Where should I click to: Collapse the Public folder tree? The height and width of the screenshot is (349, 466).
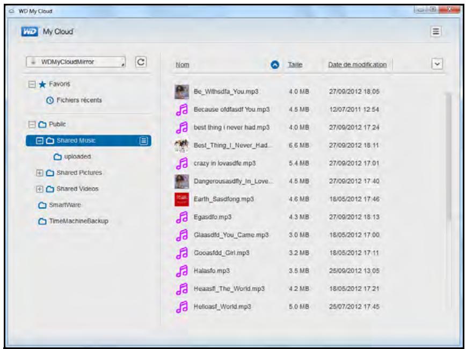point(32,124)
